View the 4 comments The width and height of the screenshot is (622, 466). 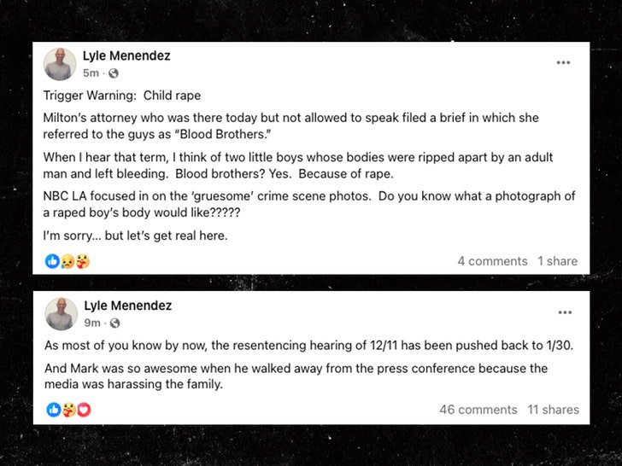click(x=492, y=261)
